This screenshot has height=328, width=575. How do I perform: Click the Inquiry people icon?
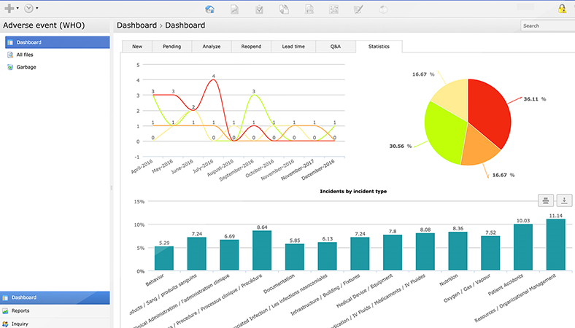tap(5, 324)
